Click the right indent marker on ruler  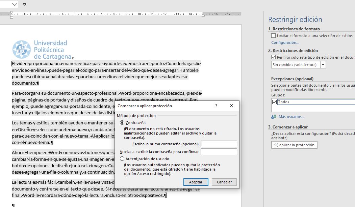pos(203,15)
